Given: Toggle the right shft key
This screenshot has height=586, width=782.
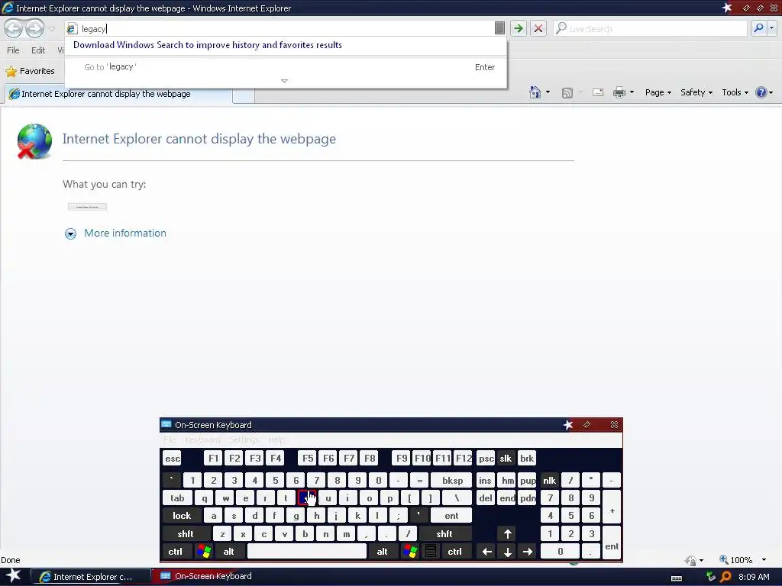Looking at the screenshot, I should [x=444, y=533].
